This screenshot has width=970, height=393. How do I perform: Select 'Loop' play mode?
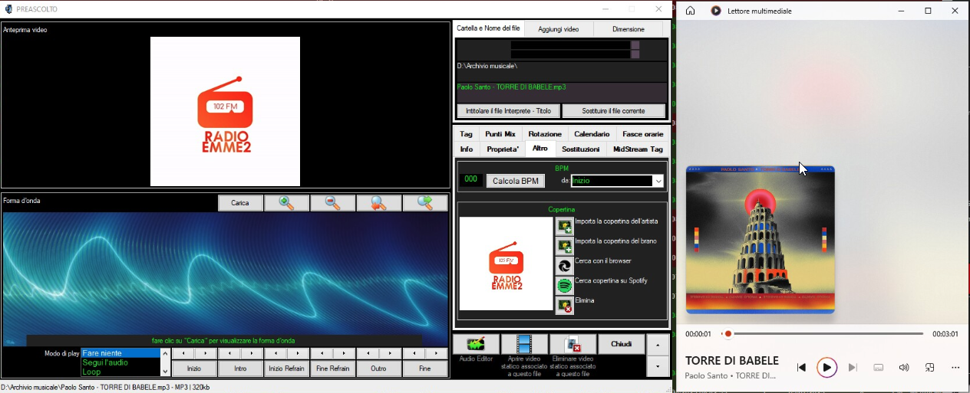[x=121, y=372]
